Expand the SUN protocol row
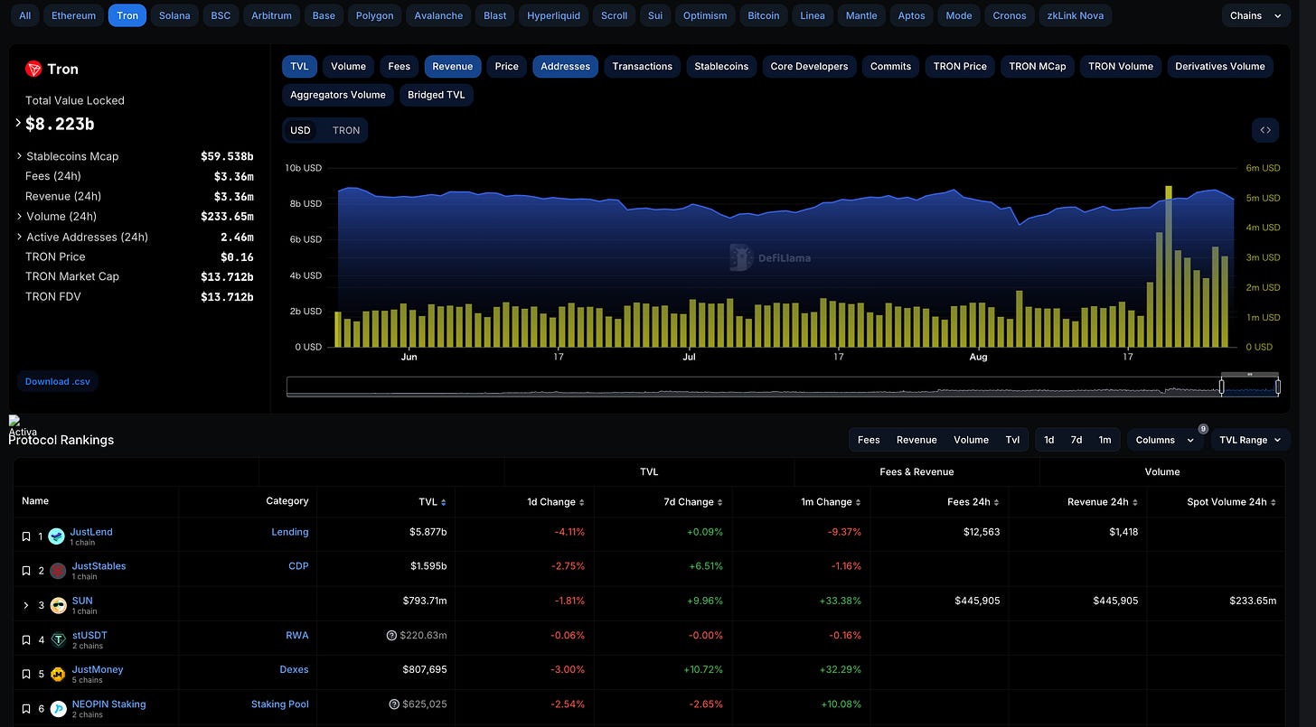The width and height of the screenshot is (1316, 727). tap(26, 605)
